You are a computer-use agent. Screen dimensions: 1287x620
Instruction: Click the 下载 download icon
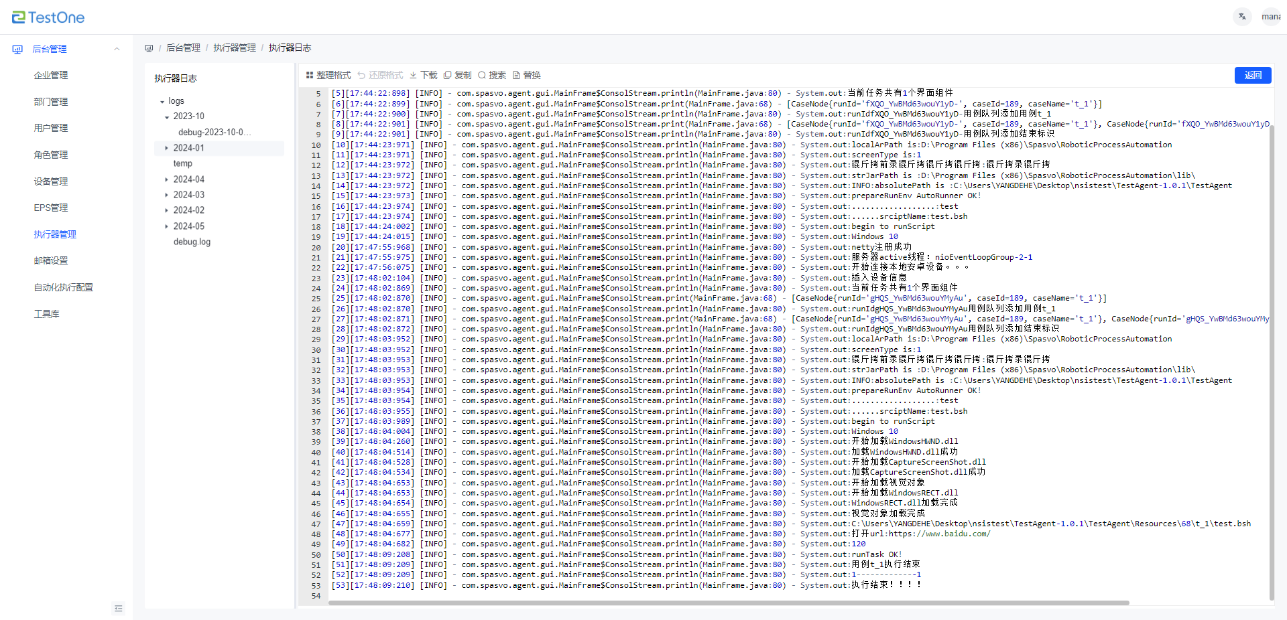[414, 75]
